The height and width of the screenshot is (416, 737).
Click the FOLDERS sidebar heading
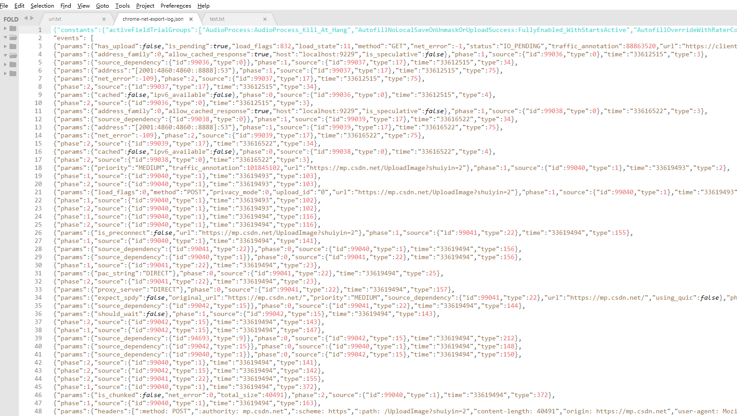(11, 19)
